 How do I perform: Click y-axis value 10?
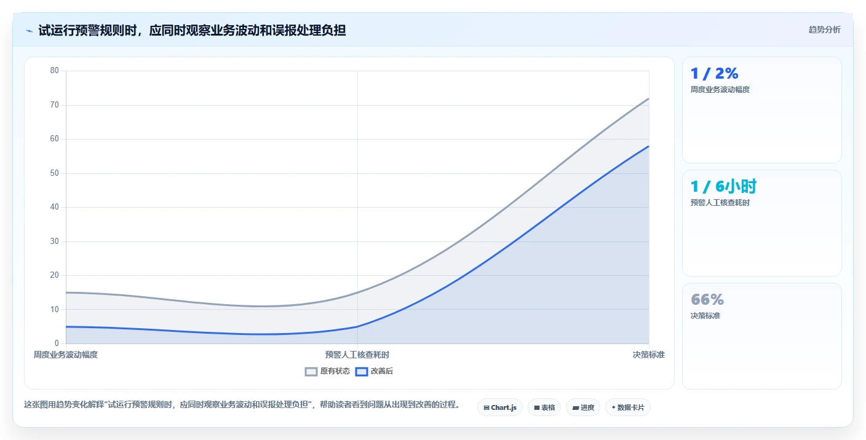[x=55, y=310]
